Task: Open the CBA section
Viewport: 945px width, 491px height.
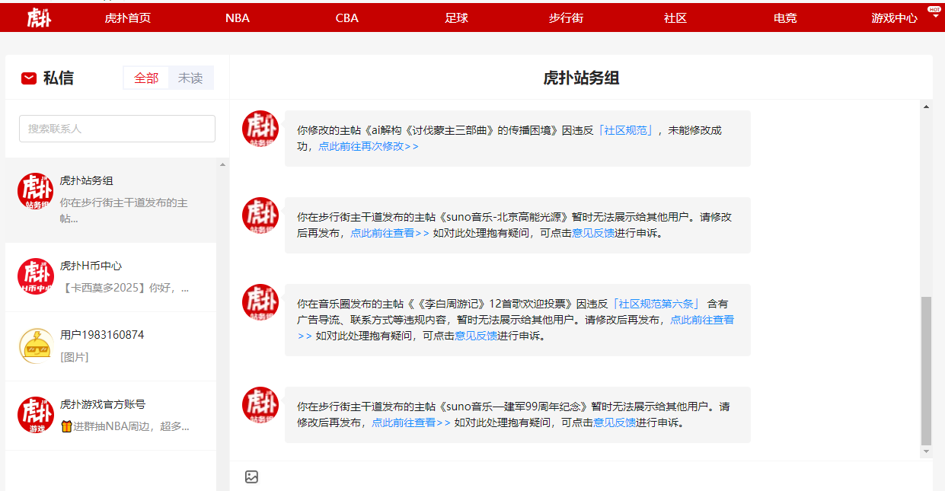Action: click(347, 18)
